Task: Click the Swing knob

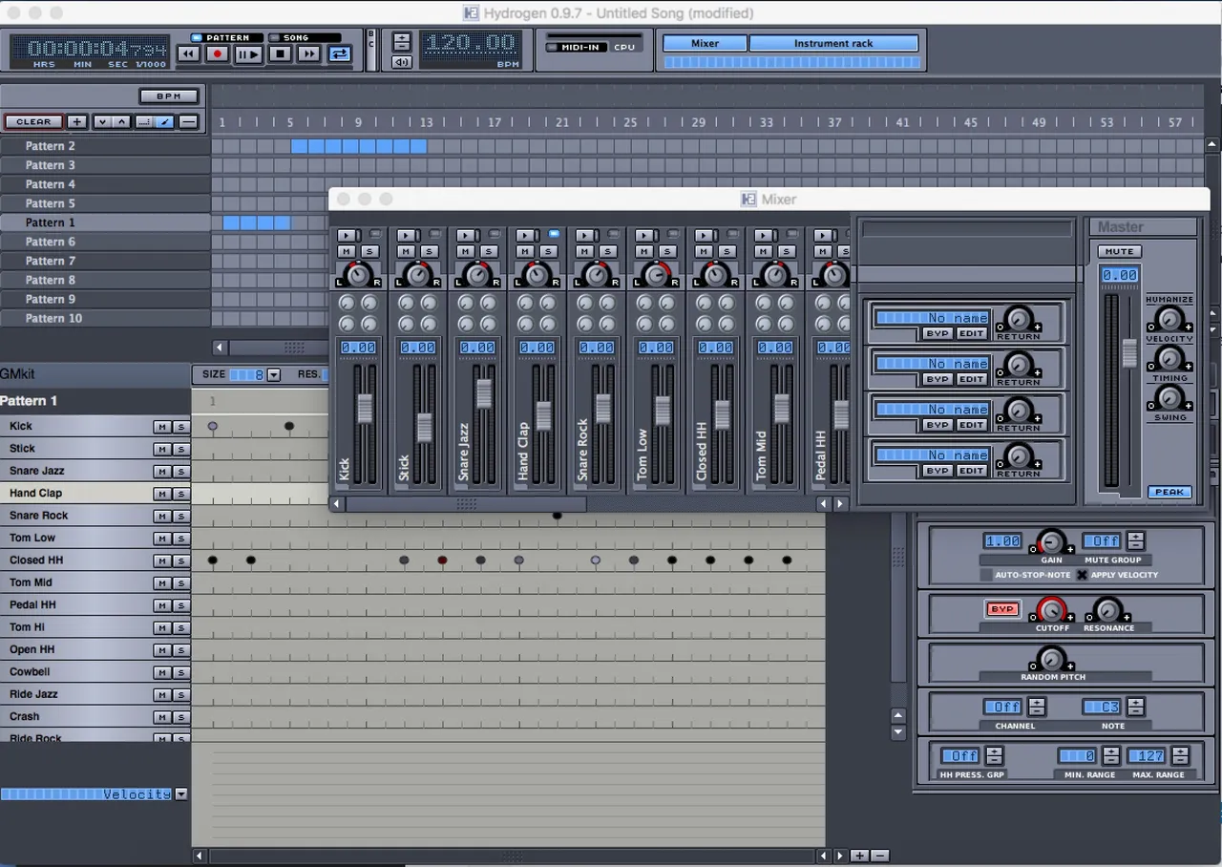Action: pos(1169,399)
